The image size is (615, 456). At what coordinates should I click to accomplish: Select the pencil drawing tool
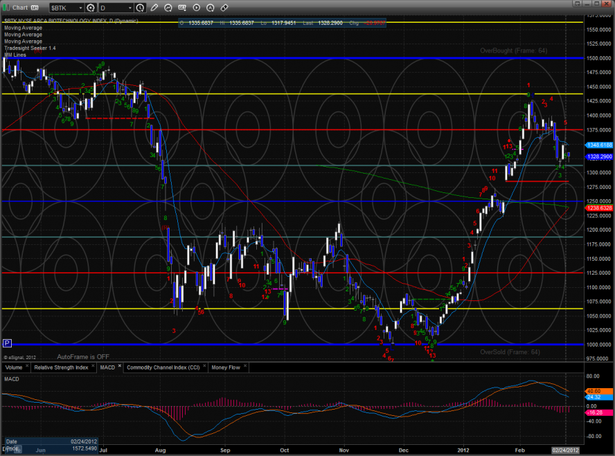(x=154, y=8)
